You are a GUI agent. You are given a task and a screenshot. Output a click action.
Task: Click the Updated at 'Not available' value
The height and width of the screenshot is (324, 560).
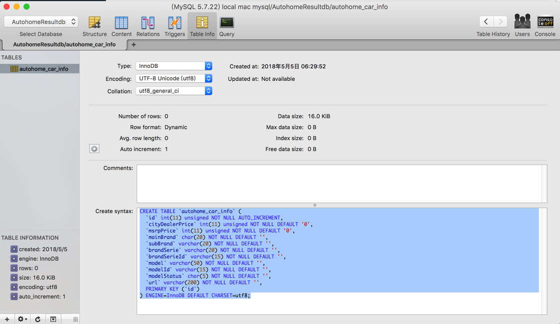click(278, 79)
